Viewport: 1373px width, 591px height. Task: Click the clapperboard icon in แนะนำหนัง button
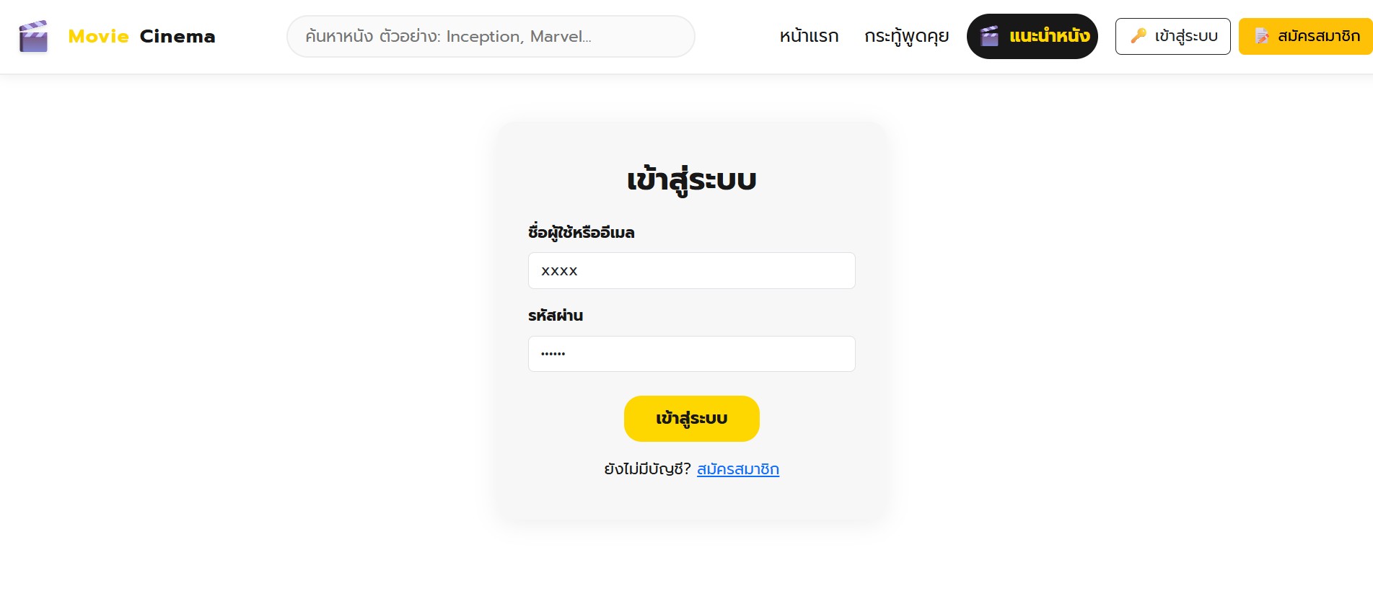pos(990,36)
